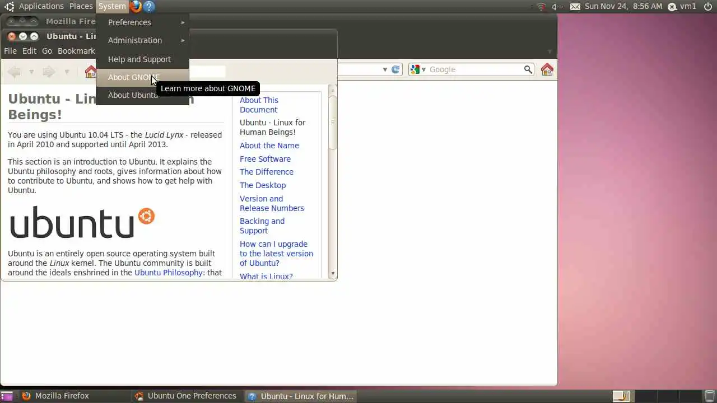The width and height of the screenshot is (717, 403).
Task: Select About Ubuntu menu entry
Action: (x=142, y=95)
